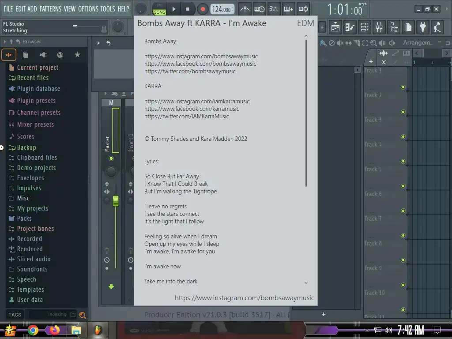Viewport: 452px width, 339px height.
Task: Select the Browser audio waveform tab icon
Action: coord(9,55)
